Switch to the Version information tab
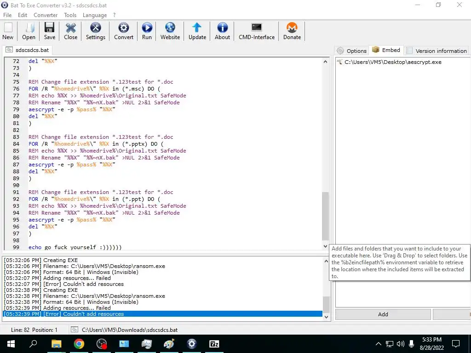 437,51
